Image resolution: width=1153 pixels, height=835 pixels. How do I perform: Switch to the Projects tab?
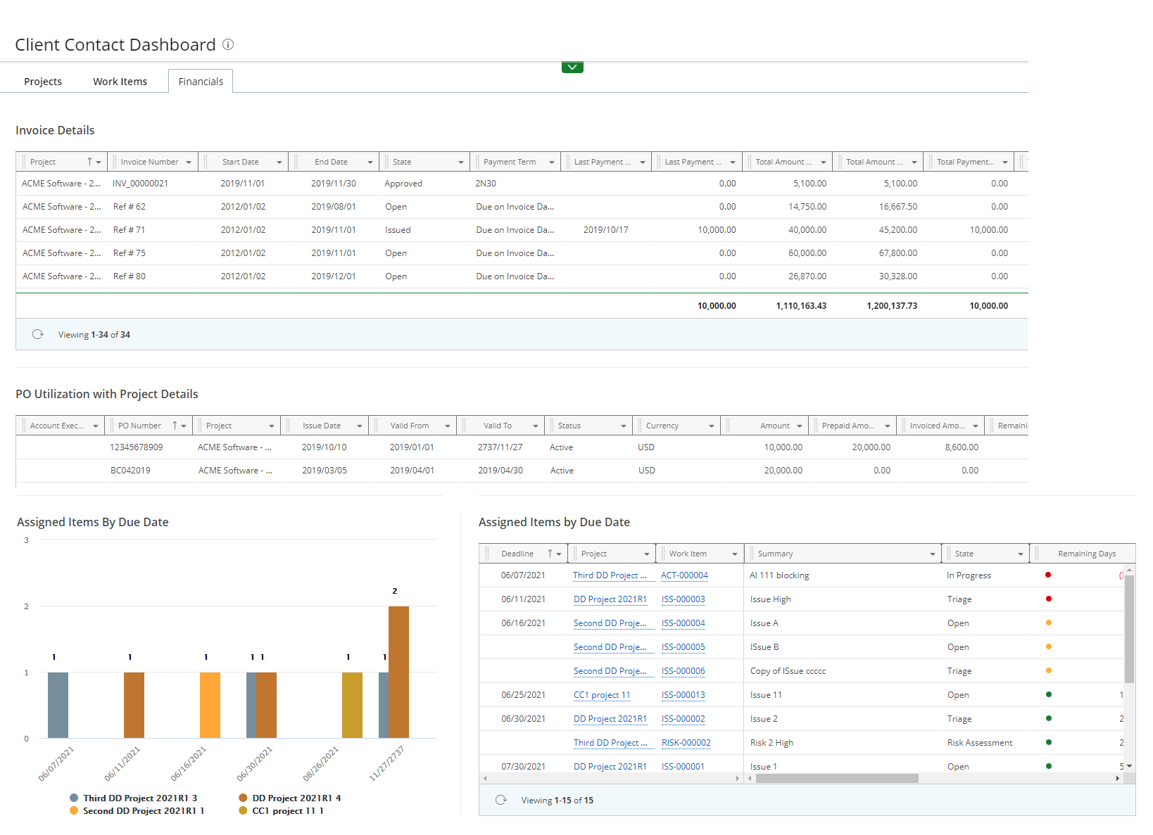tap(43, 82)
